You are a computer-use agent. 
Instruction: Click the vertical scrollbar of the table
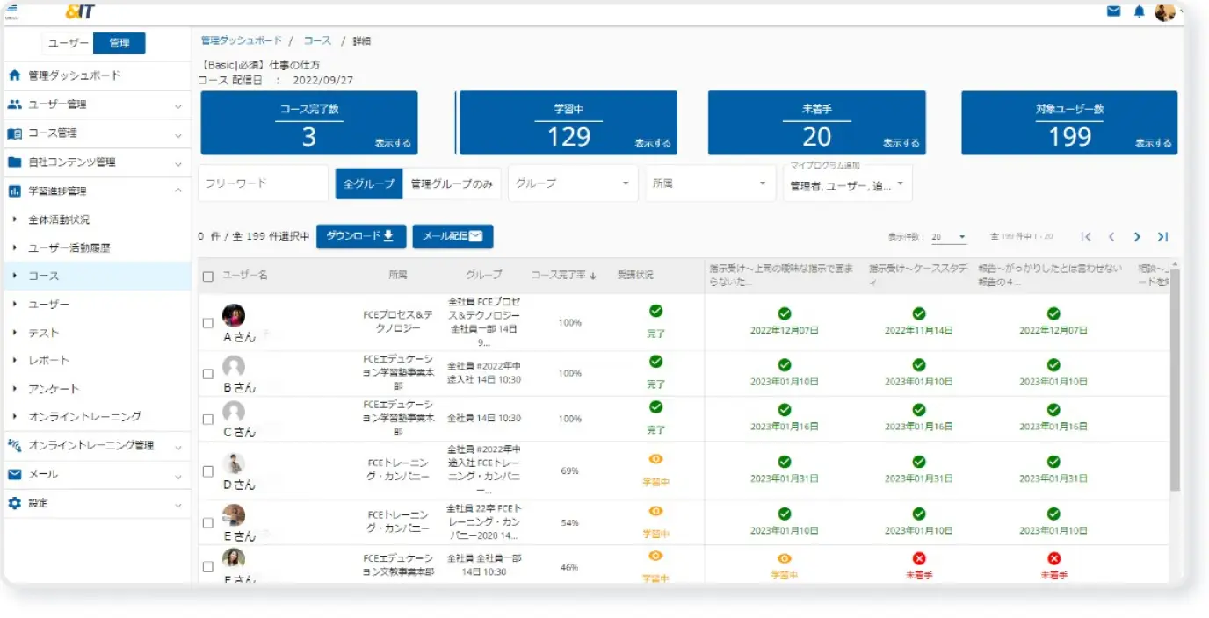click(1176, 379)
